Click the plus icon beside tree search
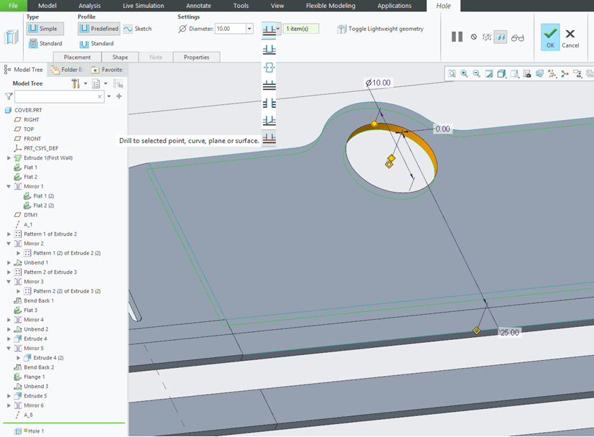 point(119,96)
